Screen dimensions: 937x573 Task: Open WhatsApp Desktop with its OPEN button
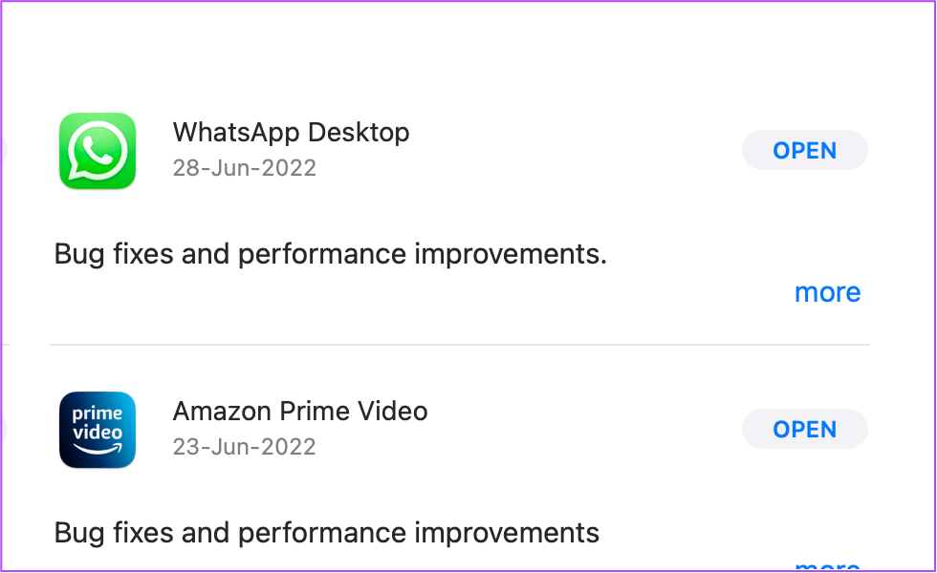pos(804,150)
